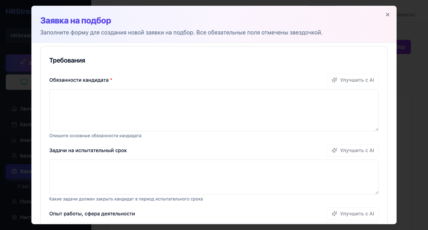Grab resize handle of Обязанности кандидата textarea
The height and width of the screenshot is (230, 428).
coord(376,129)
